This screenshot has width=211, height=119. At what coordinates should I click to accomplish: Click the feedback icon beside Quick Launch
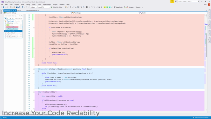click(x=176, y=1)
